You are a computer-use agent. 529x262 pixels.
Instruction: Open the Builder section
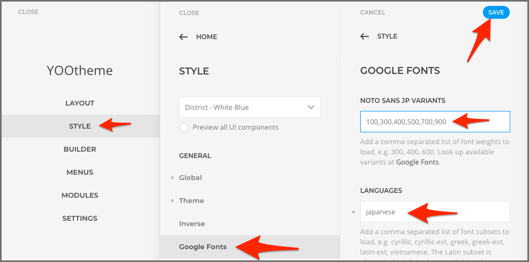point(80,149)
